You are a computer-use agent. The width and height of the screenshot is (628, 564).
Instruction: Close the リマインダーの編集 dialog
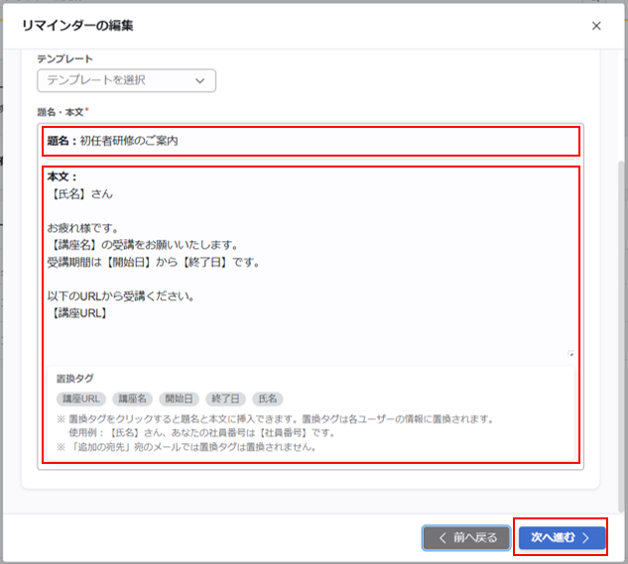tap(596, 26)
